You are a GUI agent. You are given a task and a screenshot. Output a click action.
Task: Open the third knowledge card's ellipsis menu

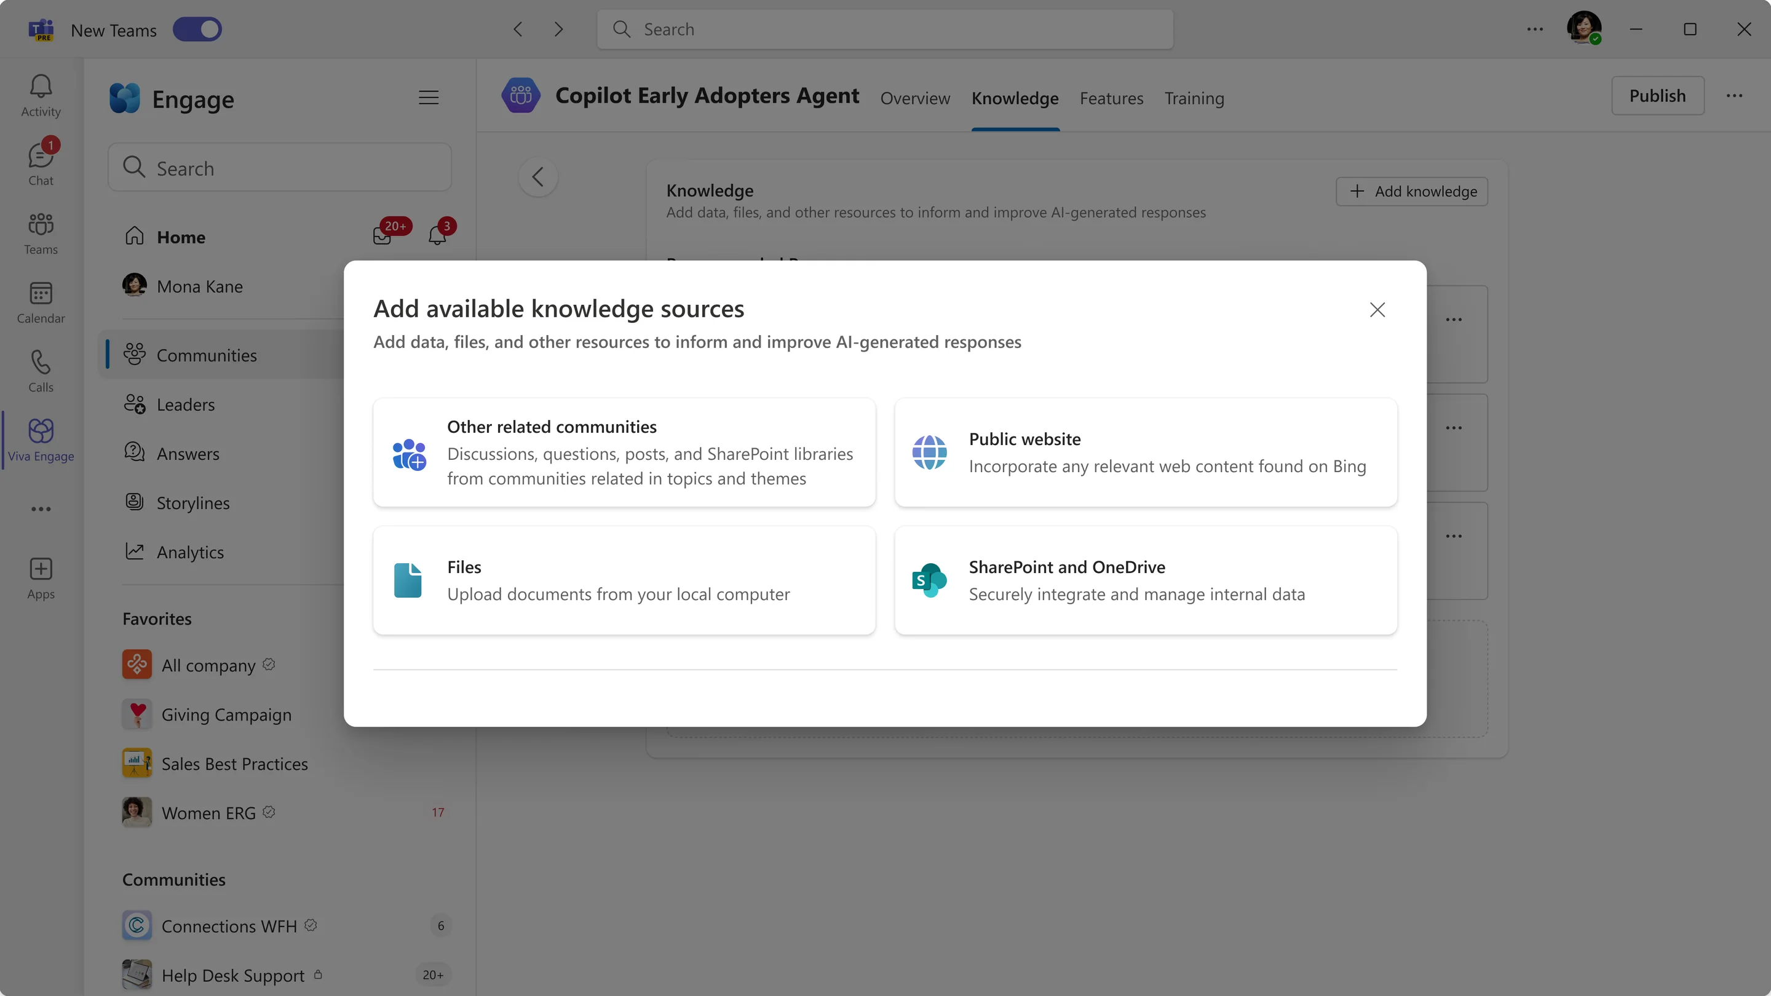click(1453, 536)
